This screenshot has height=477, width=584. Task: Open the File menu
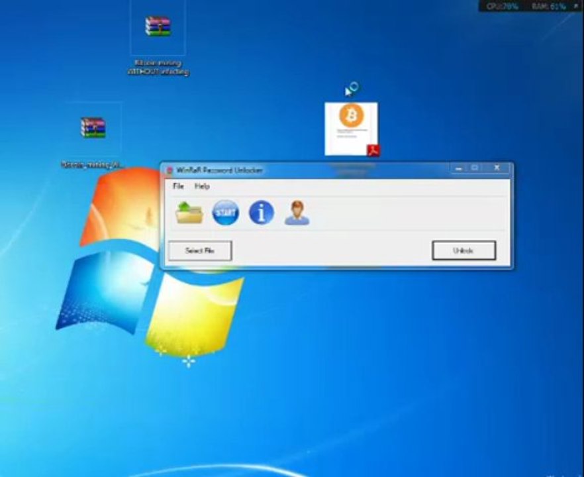[178, 186]
